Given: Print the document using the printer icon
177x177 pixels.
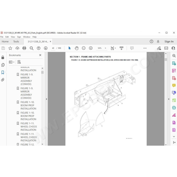Looking at the screenshot, I should tap(24, 48).
